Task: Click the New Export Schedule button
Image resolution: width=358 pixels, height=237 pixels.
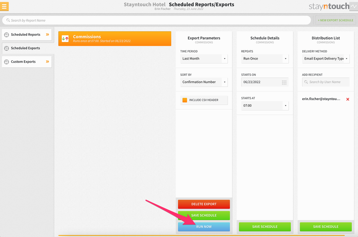Action: [335, 20]
